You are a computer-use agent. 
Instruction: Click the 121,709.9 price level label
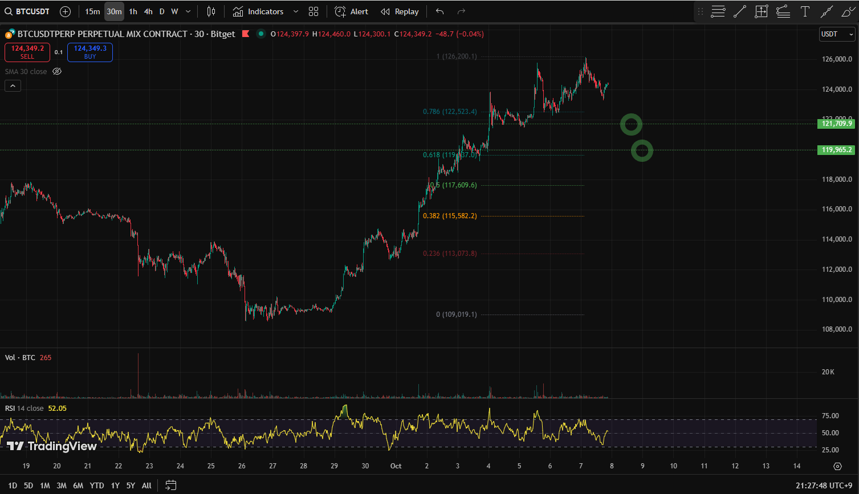click(836, 124)
